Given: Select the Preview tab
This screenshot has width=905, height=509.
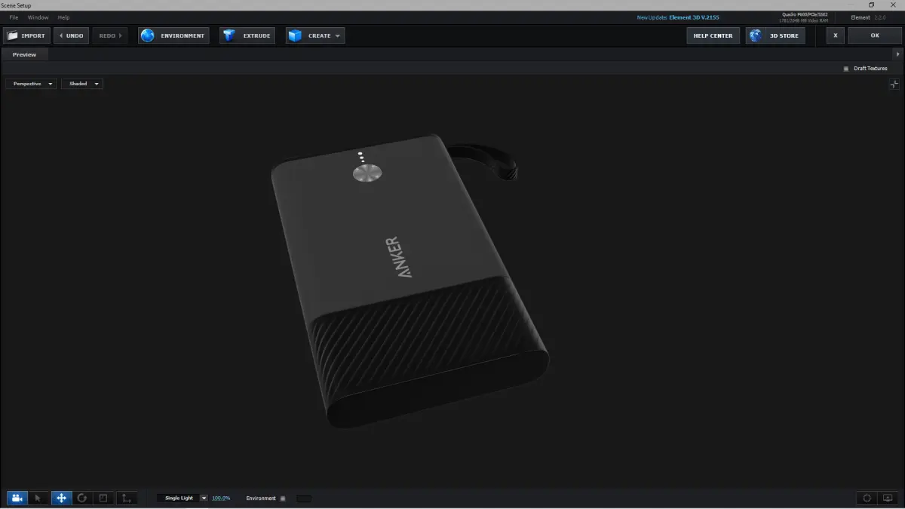Looking at the screenshot, I should [x=25, y=54].
